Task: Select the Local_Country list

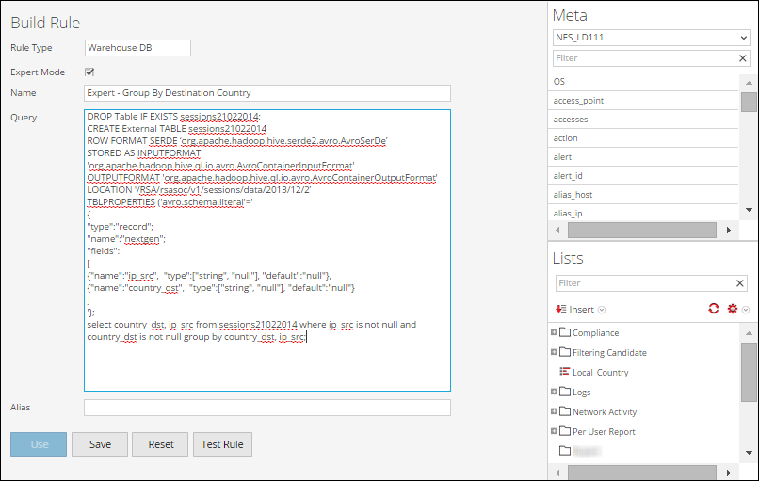Action: (600, 373)
